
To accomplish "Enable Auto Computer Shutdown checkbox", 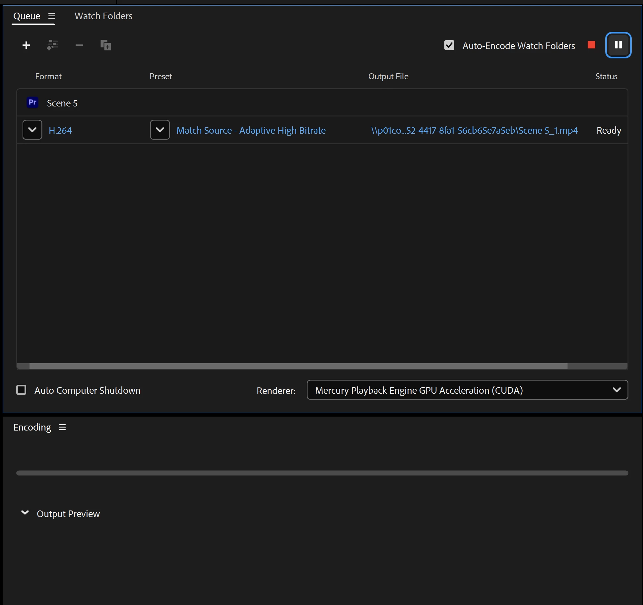I will click(x=21, y=390).
